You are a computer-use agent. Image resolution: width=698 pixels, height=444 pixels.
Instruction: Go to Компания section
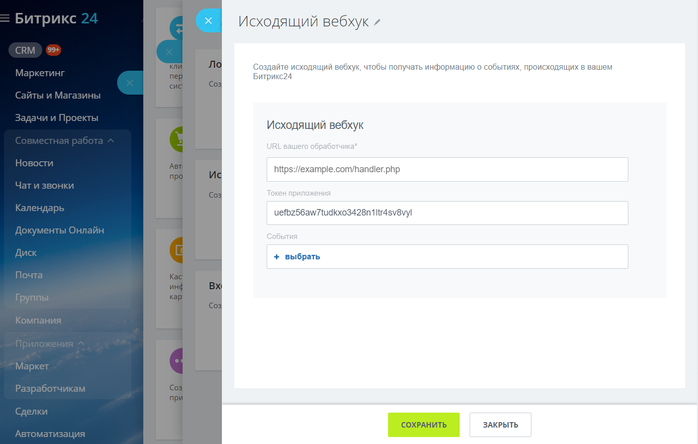[38, 320]
